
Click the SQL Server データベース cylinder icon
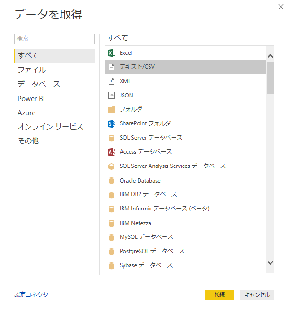(111, 138)
